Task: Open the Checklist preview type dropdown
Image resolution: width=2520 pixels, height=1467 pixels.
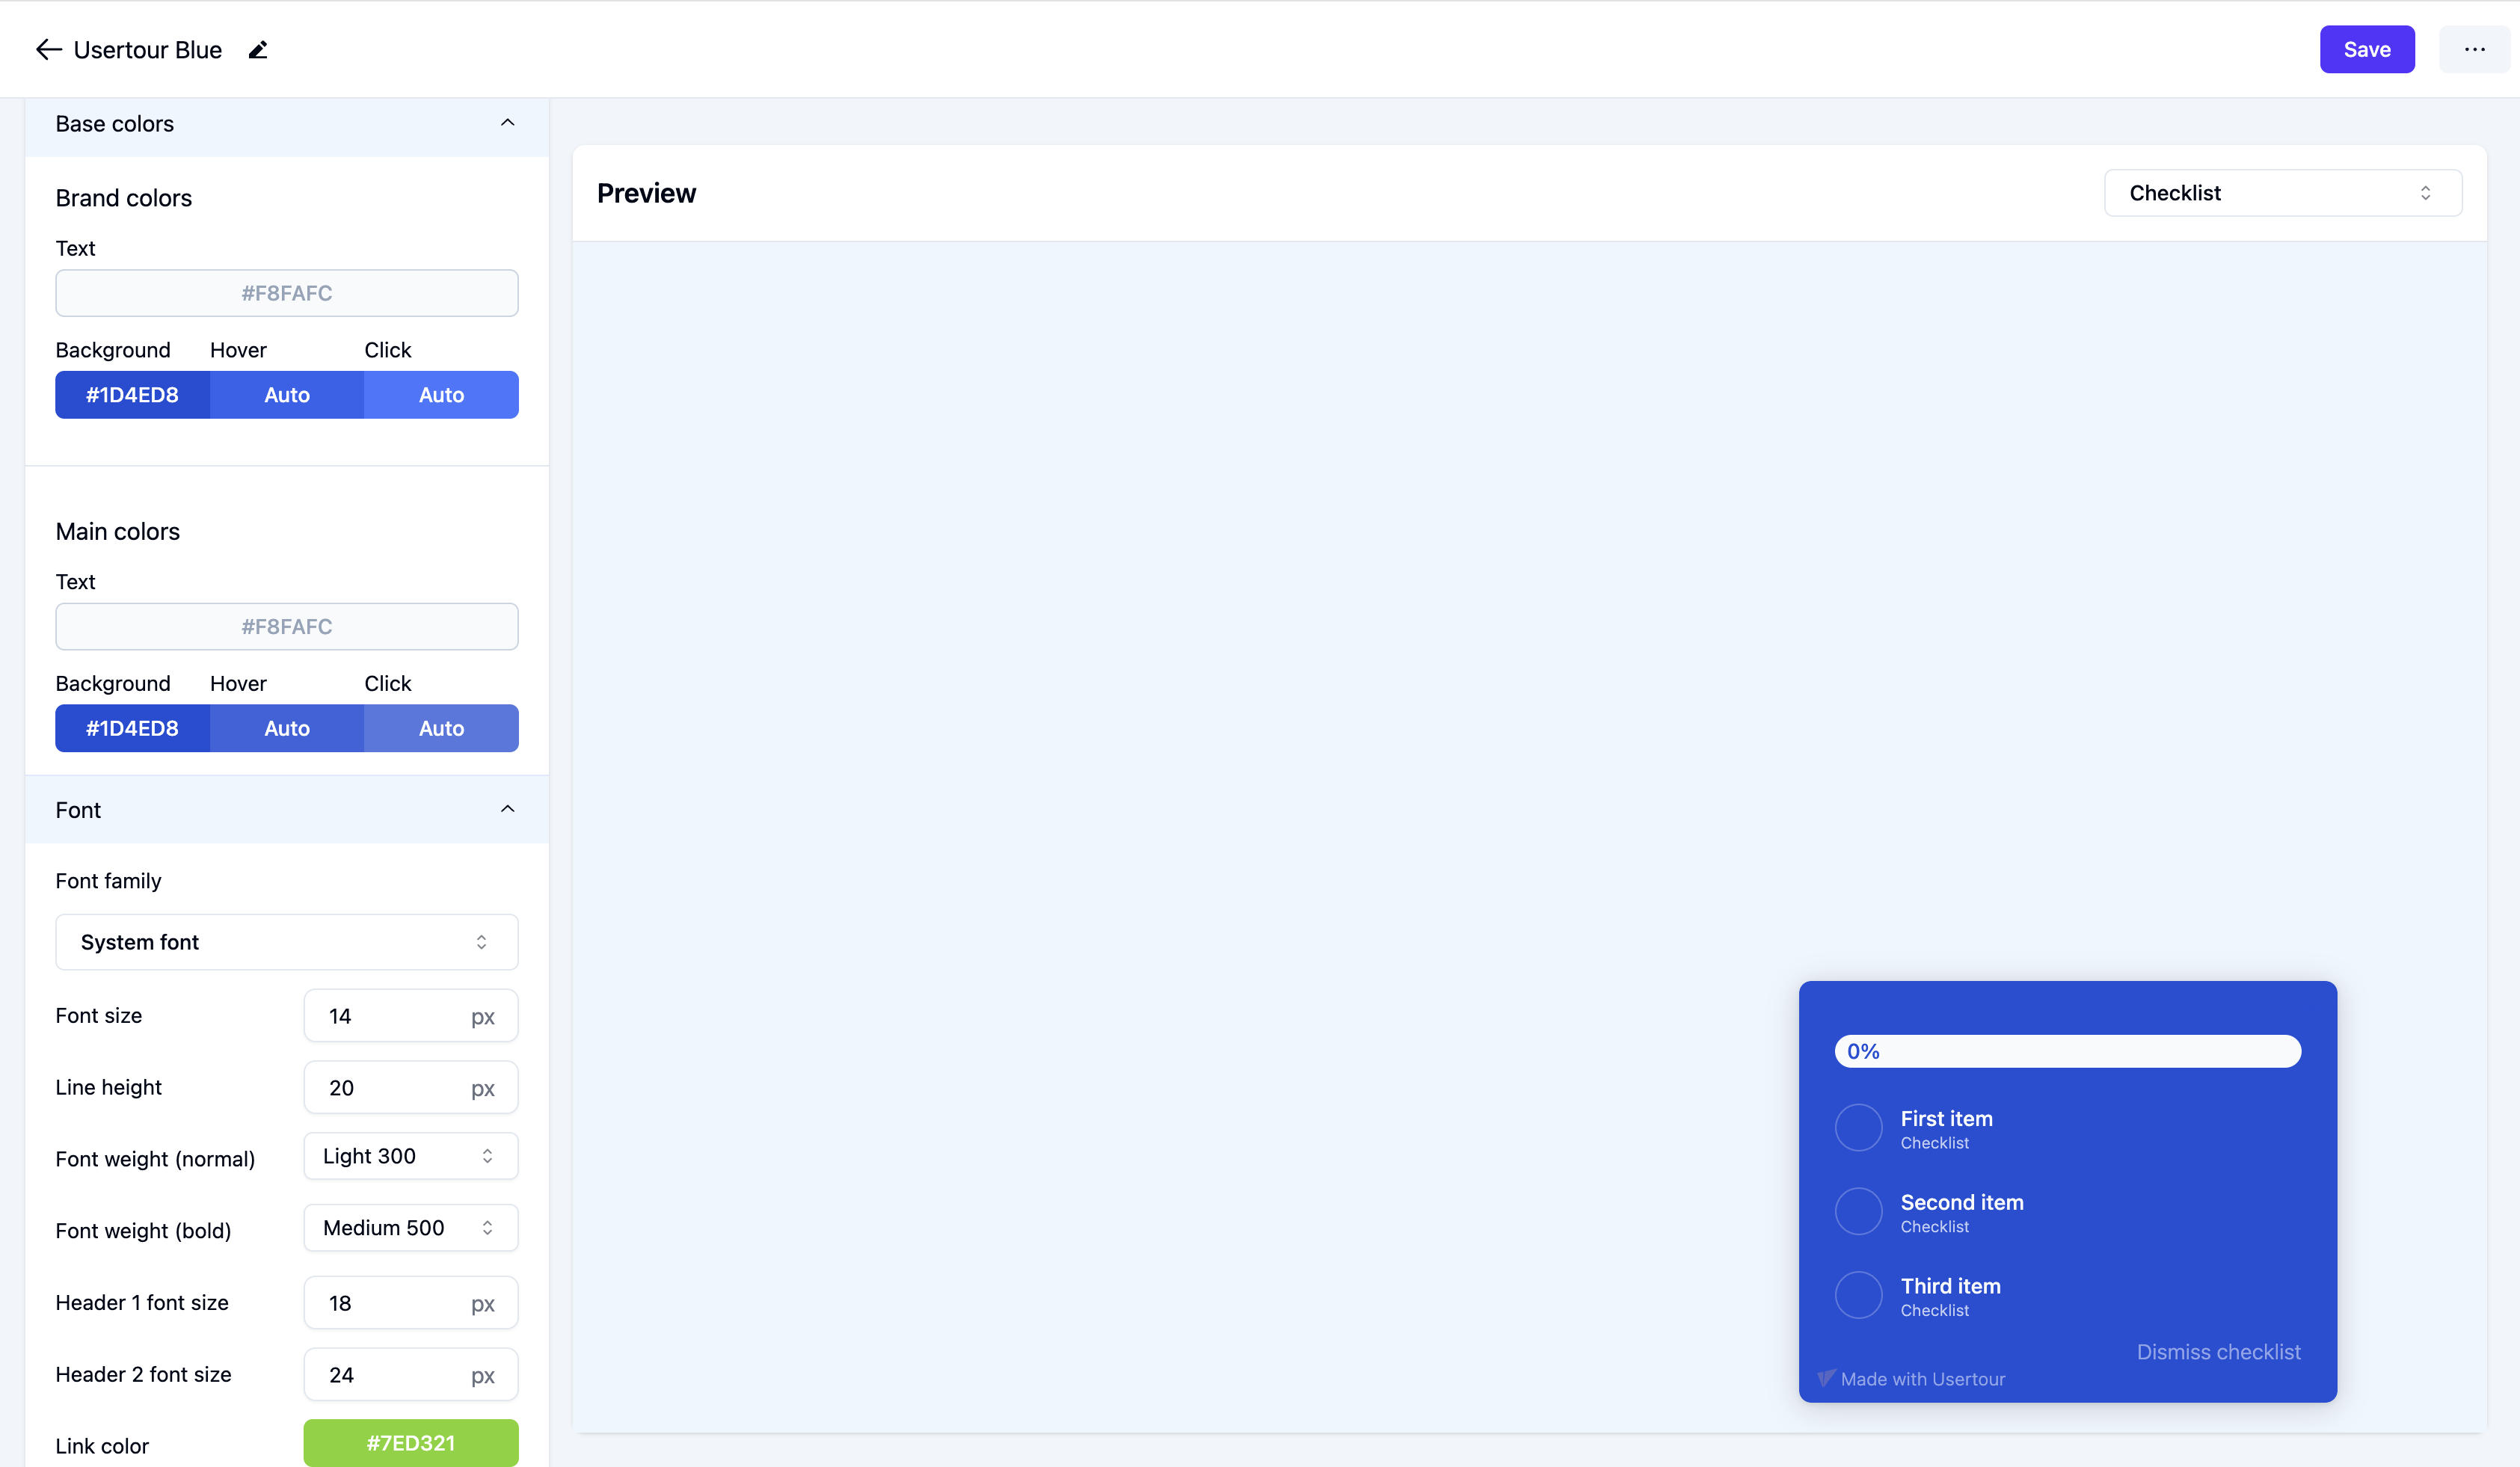Action: [2282, 193]
